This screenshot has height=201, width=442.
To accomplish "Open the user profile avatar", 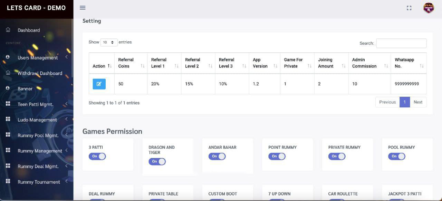I will pos(429,8).
